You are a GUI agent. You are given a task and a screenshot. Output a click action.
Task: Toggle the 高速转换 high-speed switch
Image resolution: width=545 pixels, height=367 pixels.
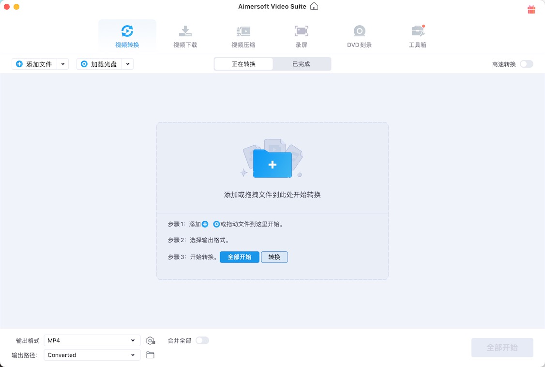point(526,64)
